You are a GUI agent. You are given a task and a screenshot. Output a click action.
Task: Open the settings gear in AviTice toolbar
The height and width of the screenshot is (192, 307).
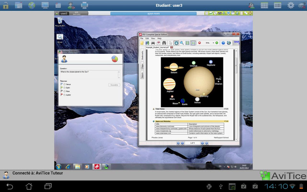coord(291,5)
